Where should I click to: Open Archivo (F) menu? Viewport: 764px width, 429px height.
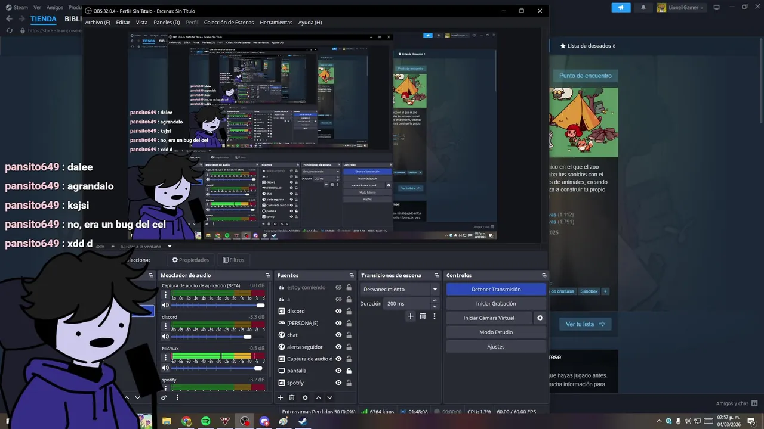click(x=97, y=22)
